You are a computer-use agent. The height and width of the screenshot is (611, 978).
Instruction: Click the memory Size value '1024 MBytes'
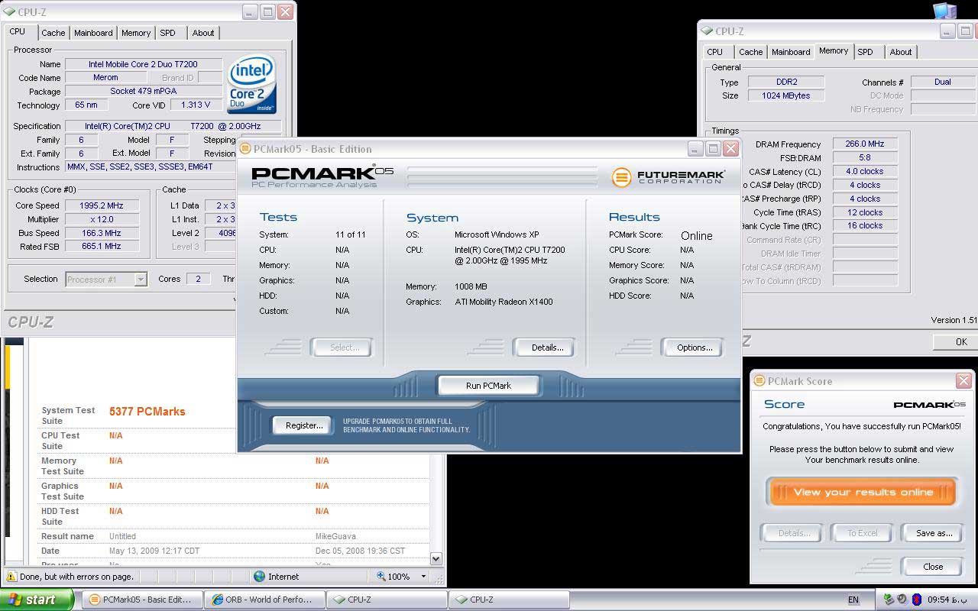click(785, 96)
